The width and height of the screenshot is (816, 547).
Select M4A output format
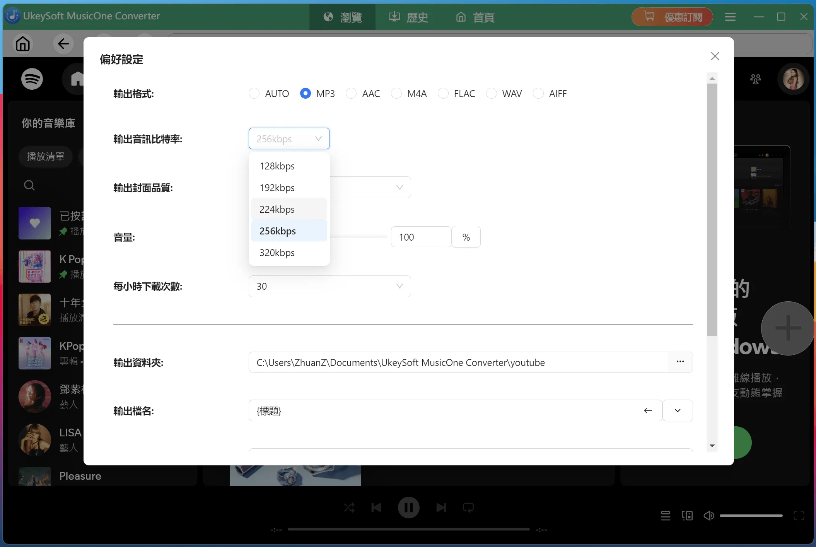pyautogui.click(x=409, y=94)
